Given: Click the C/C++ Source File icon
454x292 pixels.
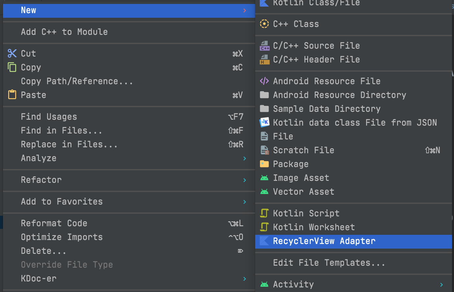Looking at the screenshot, I should [264, 46].
